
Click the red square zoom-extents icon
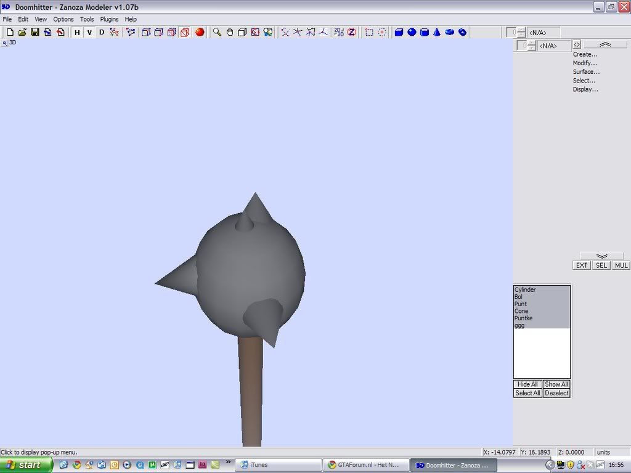pos(255,32)
